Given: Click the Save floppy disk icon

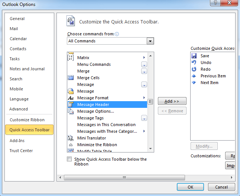Looking at the screenshot, I should [194, 56].
